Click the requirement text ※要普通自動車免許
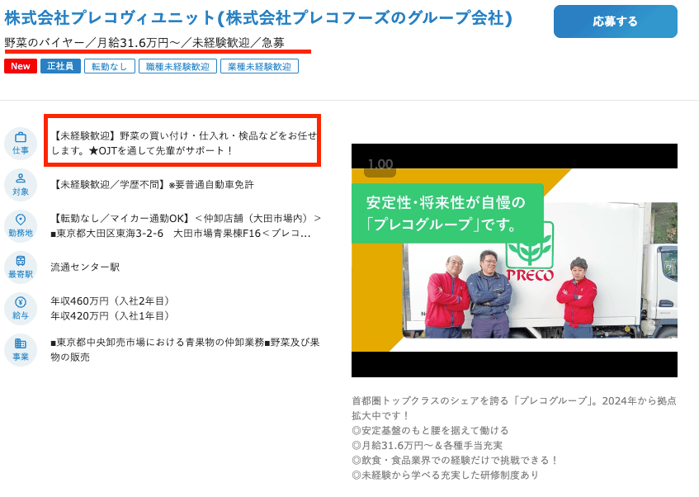 (211, 185)
